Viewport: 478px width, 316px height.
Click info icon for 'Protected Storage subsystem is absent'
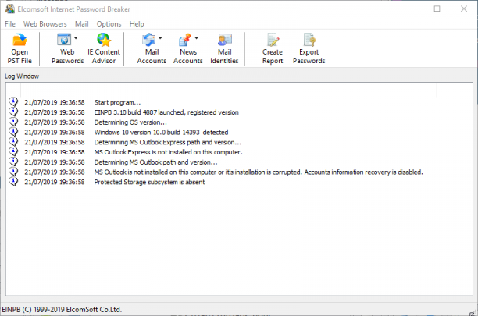click(13, 182)
